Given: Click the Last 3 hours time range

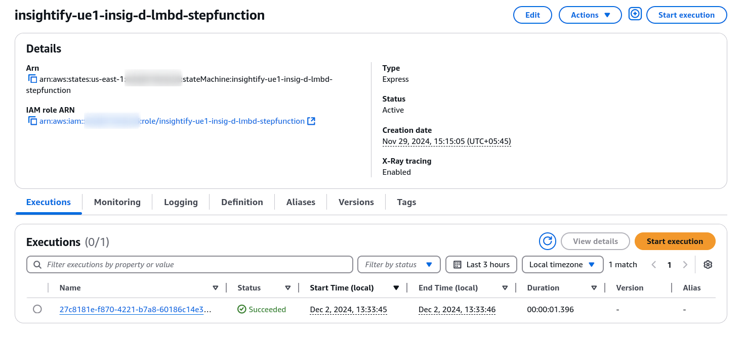Looking at the screenshot, I should coord(481,265).
